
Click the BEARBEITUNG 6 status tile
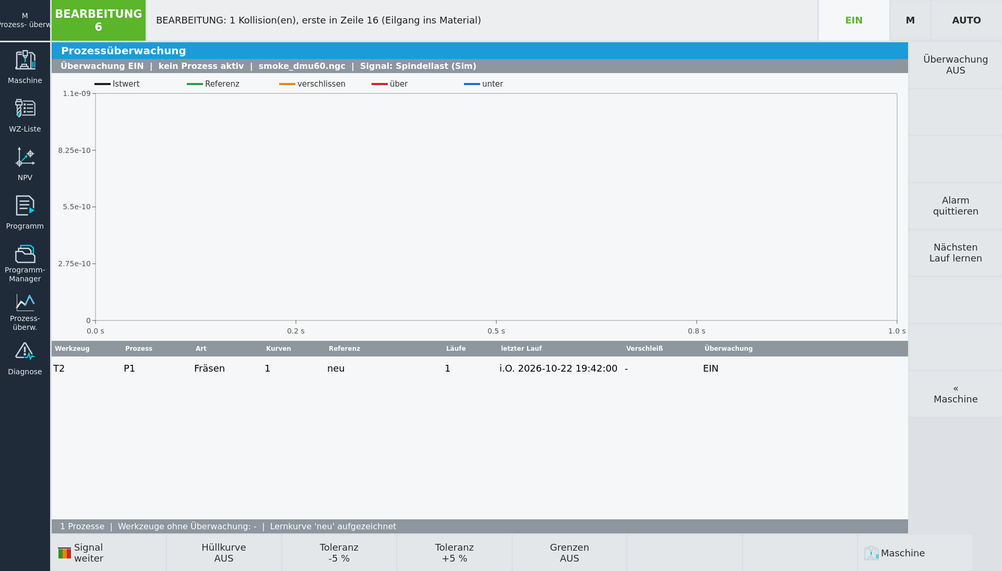(99, 20)
